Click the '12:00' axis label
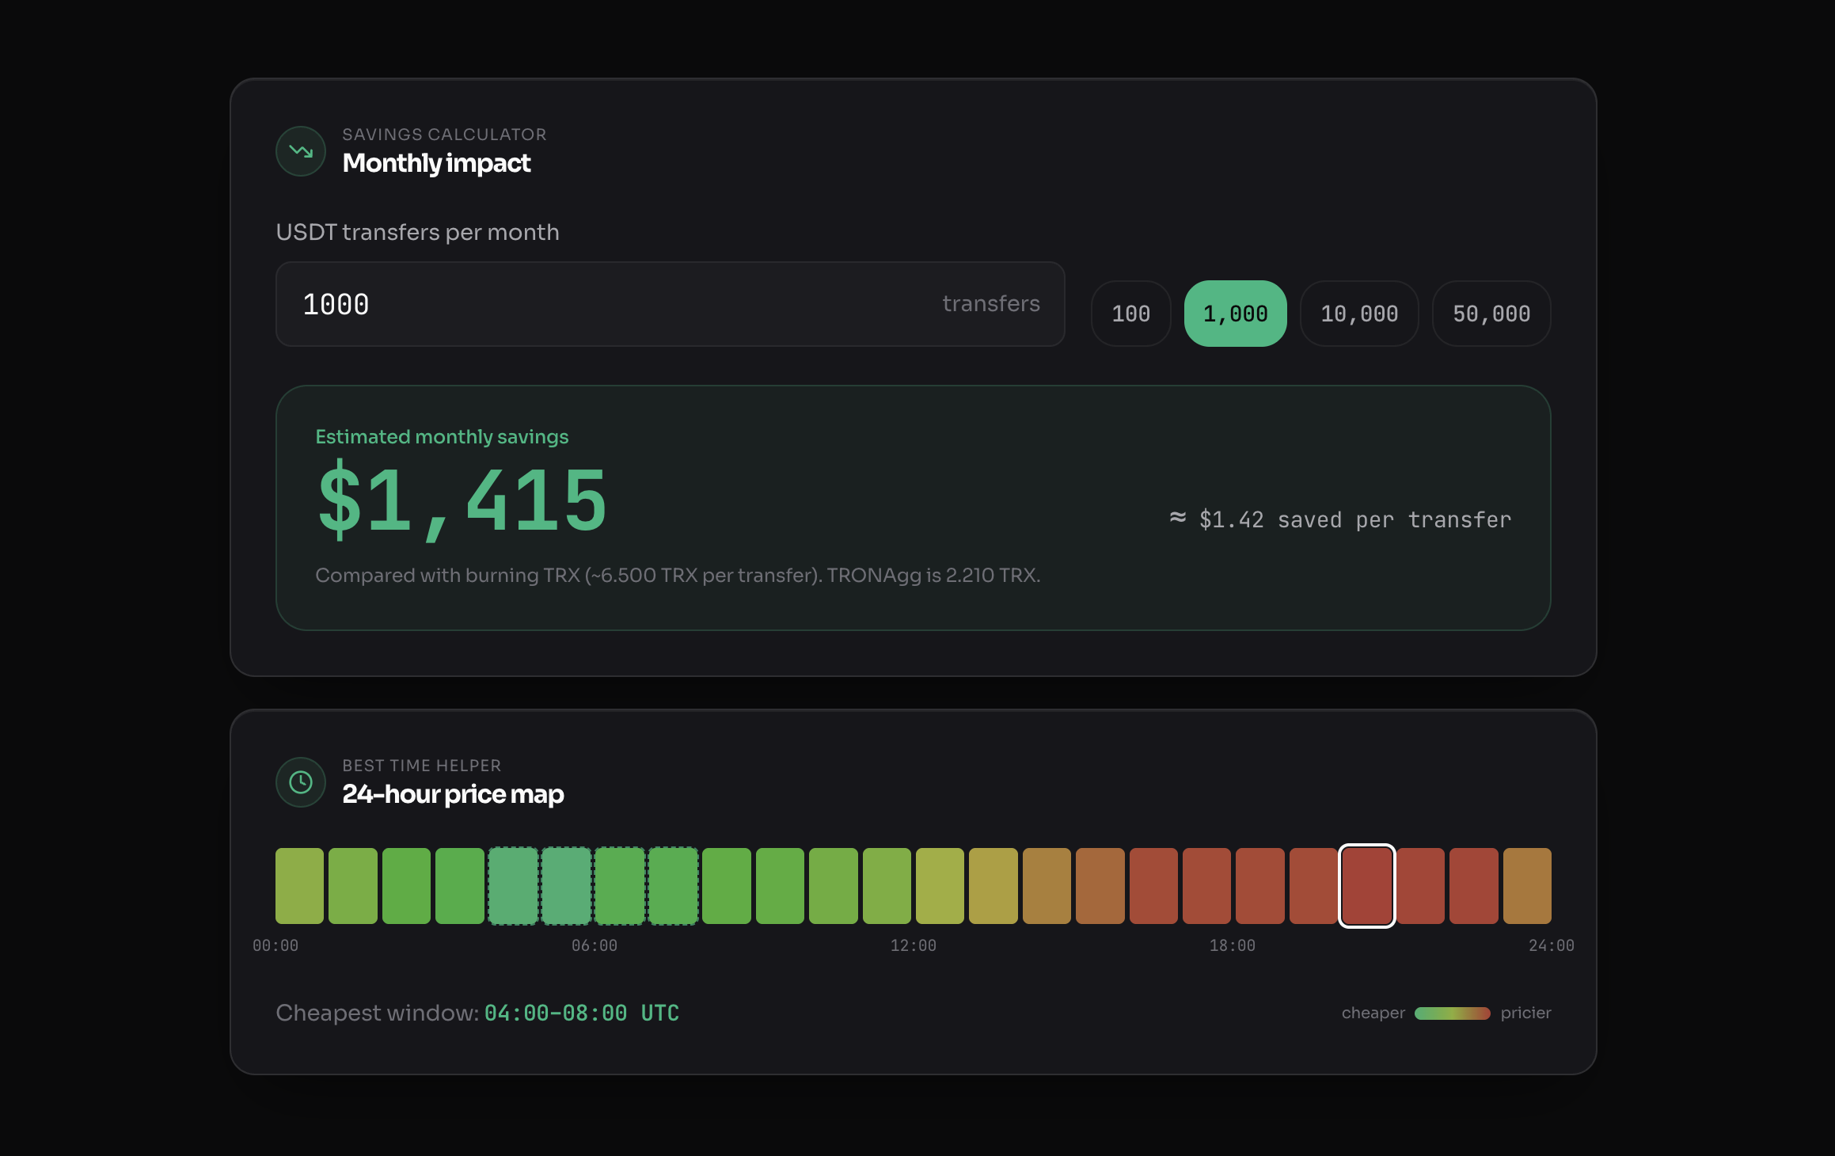The width and height of the screenshot is (1835, 1156). pyautogui.click(x=914, y=945)
